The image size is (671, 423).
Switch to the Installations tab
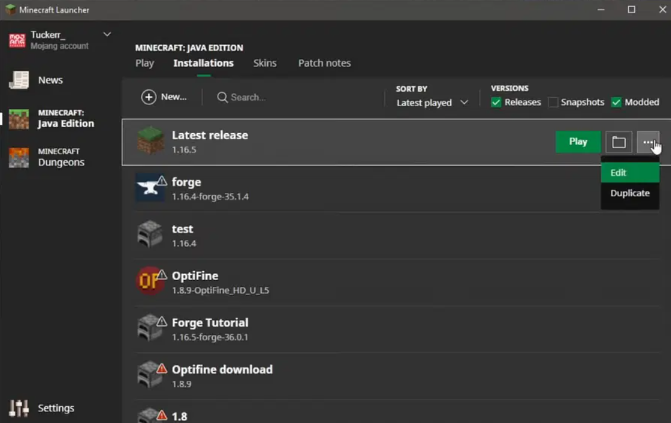point(204,63)
